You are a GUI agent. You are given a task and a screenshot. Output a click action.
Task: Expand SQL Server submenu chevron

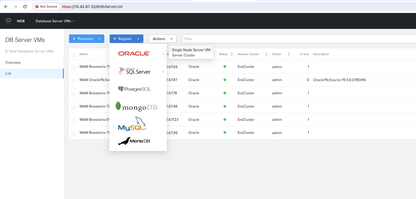tap(163, 72)
